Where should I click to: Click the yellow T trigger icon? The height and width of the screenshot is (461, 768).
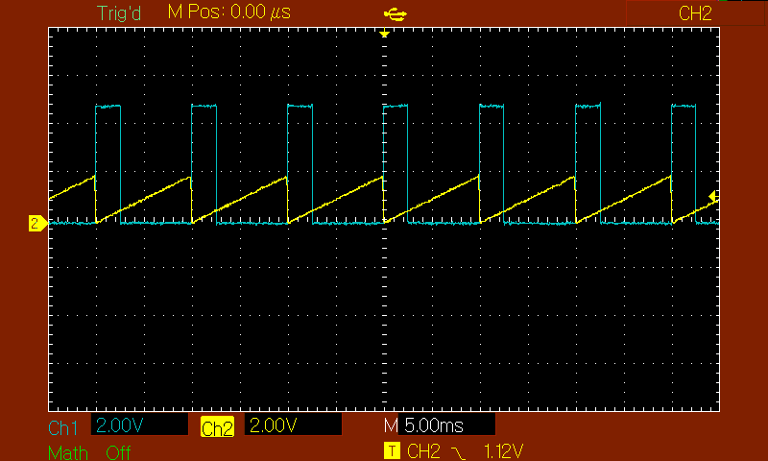pyautogui.click(x=392, y=450)
